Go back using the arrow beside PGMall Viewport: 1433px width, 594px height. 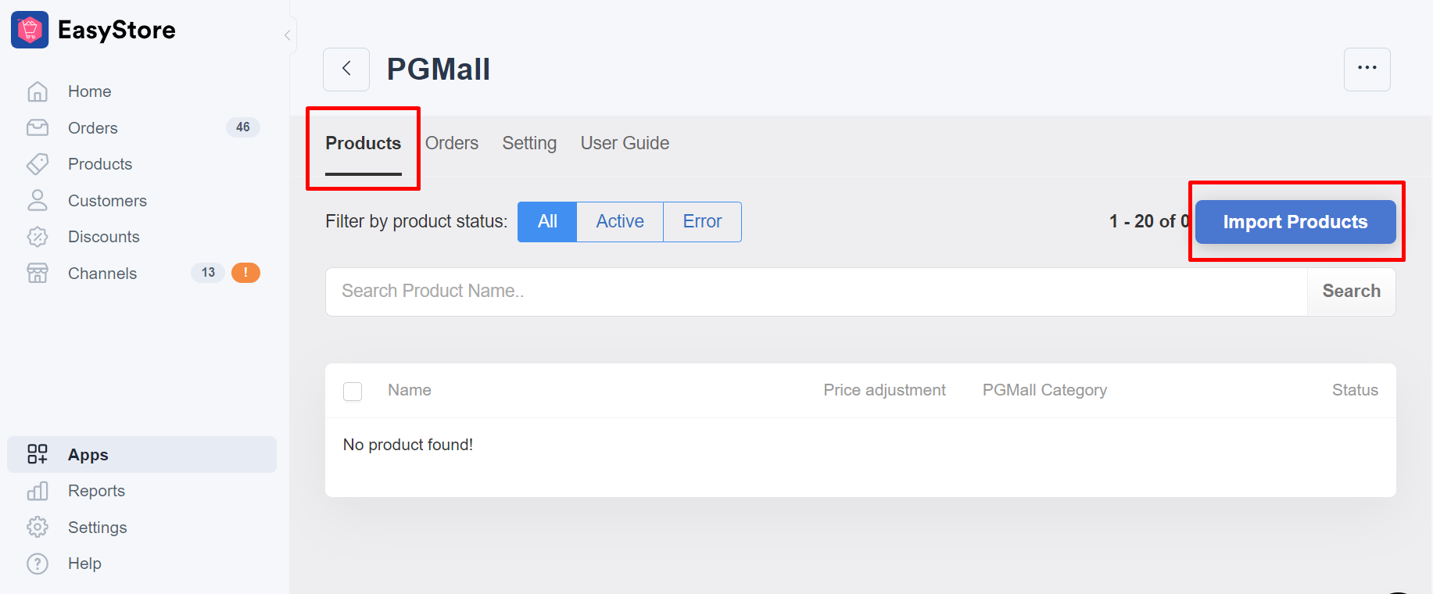pyautogui.click(x=346, y=69)
